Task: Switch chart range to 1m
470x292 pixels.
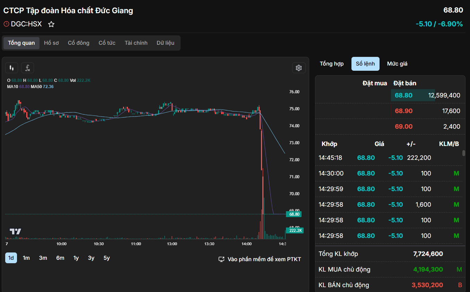Action: [x=26, y=258]
